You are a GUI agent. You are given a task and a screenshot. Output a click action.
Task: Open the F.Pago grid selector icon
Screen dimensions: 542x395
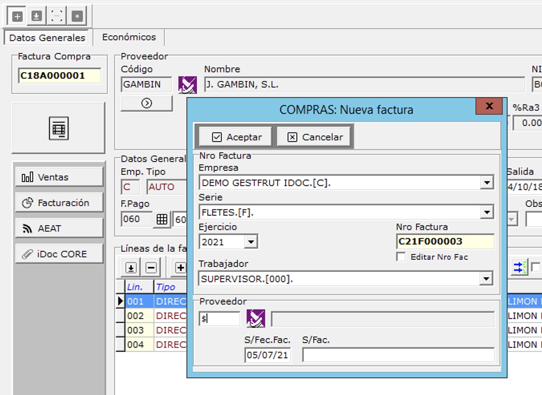(x=162, y=220)
